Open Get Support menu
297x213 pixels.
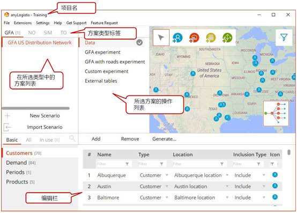76,23
